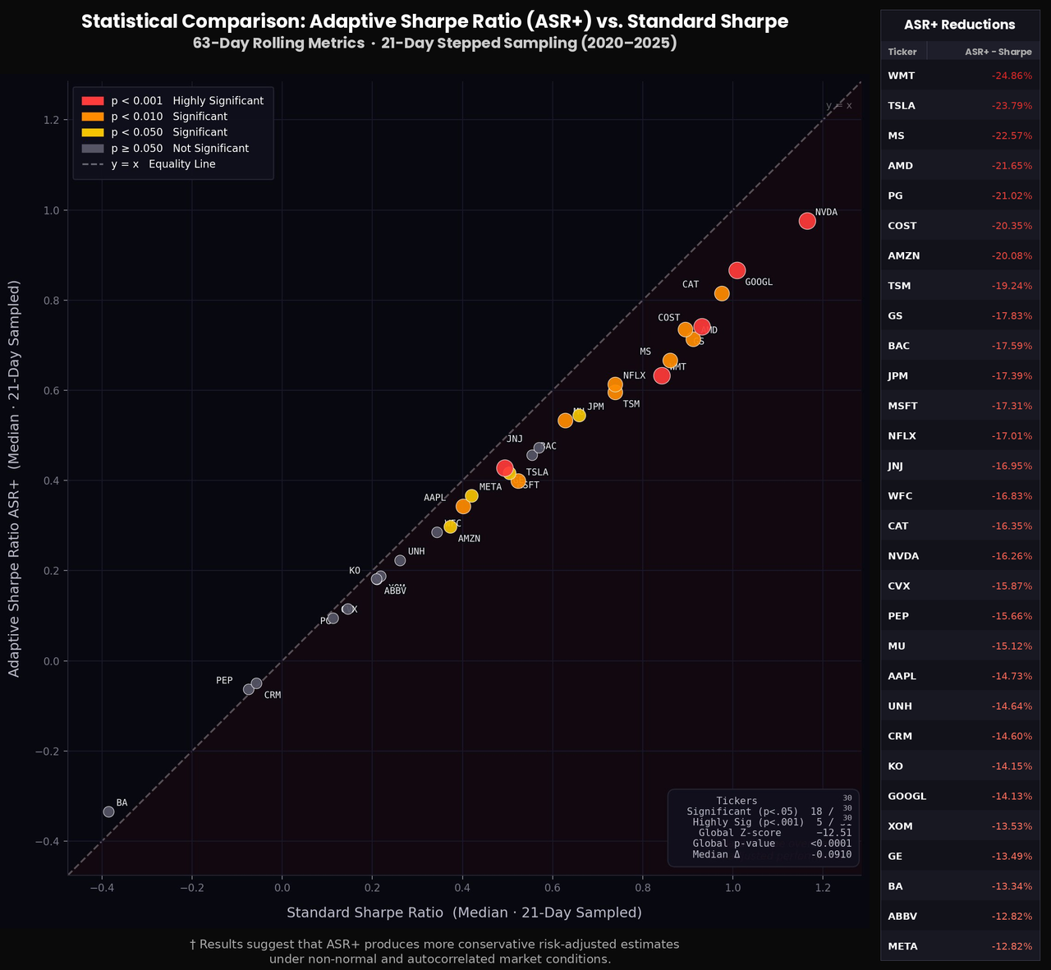The image size is (1051, 970).
Task: Click the AMZN row in the ASR+ Reductions table
Action: [x=960, y=255]
